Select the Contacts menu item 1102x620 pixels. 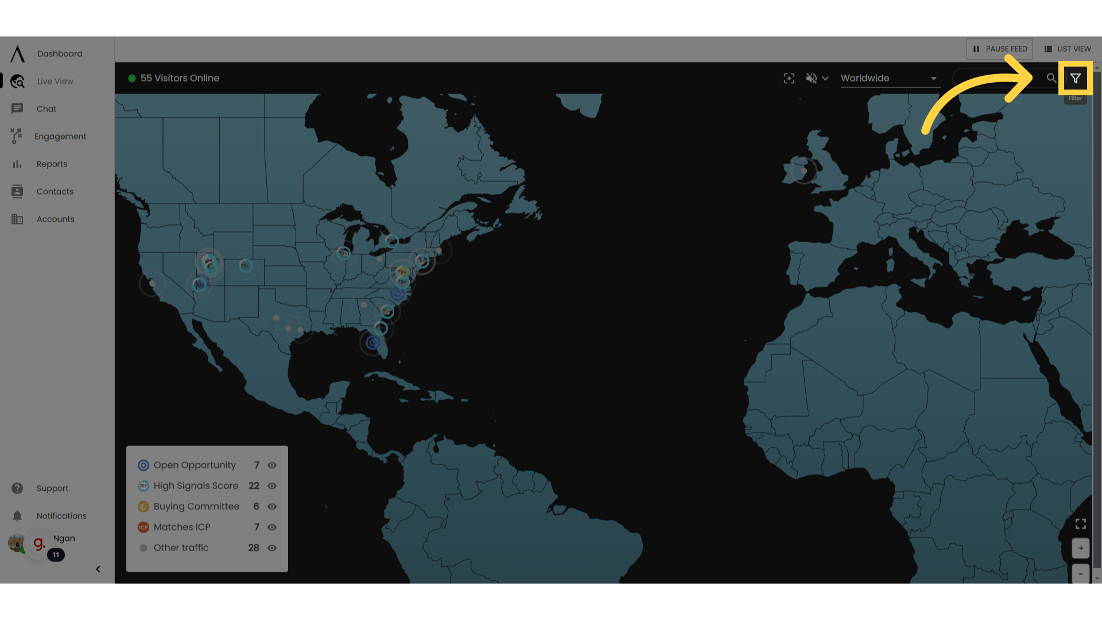point(55,191)
